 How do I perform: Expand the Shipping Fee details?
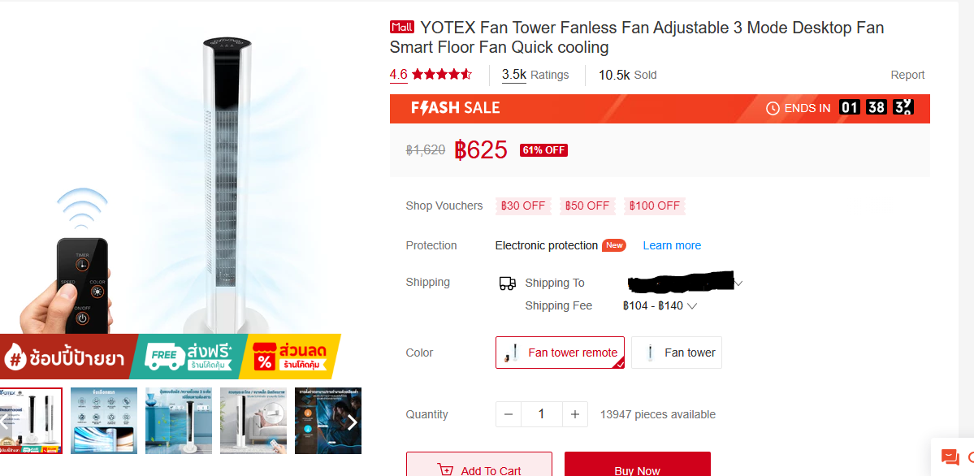[x=692, y=306]
